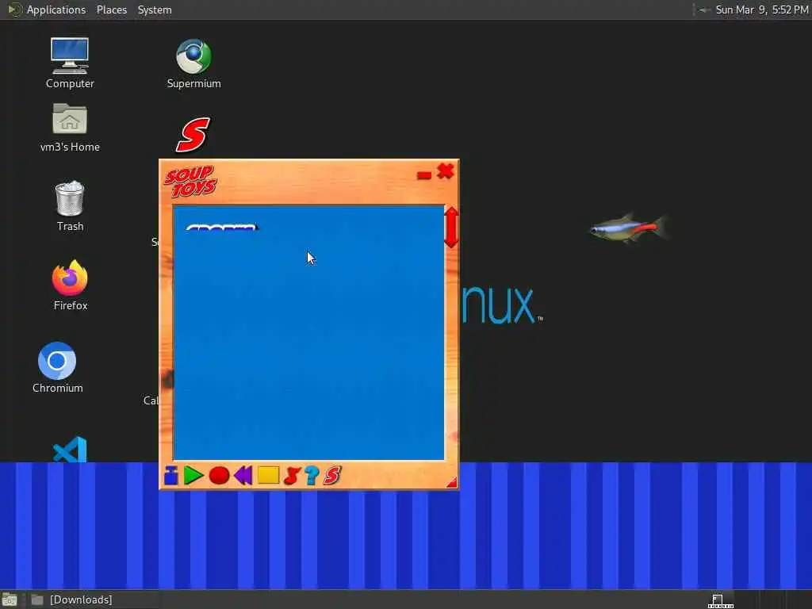Select the Firefox desktop icon

(70, 285)
